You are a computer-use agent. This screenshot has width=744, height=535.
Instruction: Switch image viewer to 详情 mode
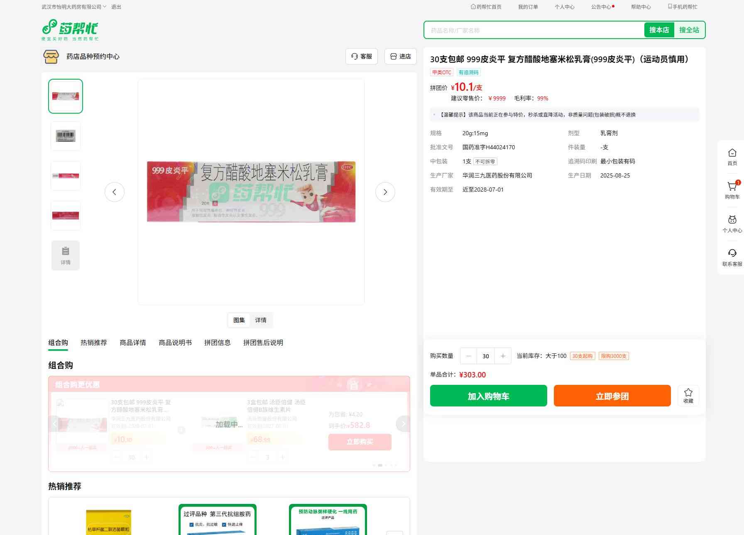coord(261,320)
